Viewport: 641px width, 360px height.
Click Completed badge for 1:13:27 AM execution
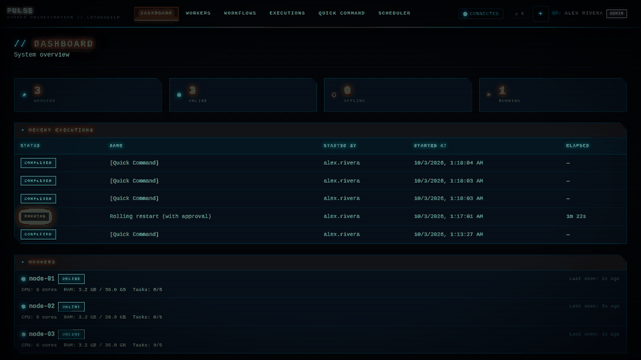[38, 234]
